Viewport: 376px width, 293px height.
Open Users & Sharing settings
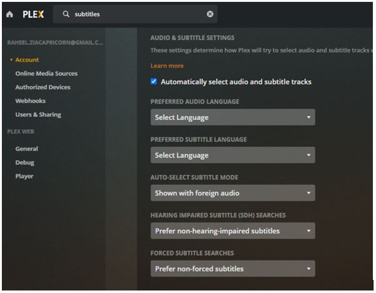(x=38, y=115)
